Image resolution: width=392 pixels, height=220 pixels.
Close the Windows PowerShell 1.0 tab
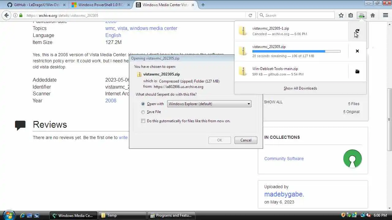click(x=129, y=5)
